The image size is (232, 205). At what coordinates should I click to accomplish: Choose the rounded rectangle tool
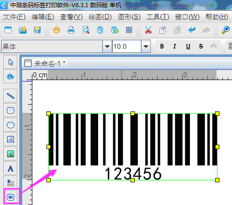pyautogui.click(x=11, y=110)
